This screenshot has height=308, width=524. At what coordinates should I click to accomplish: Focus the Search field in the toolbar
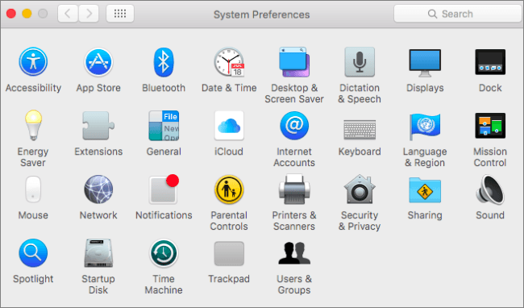tap(458, 14)
